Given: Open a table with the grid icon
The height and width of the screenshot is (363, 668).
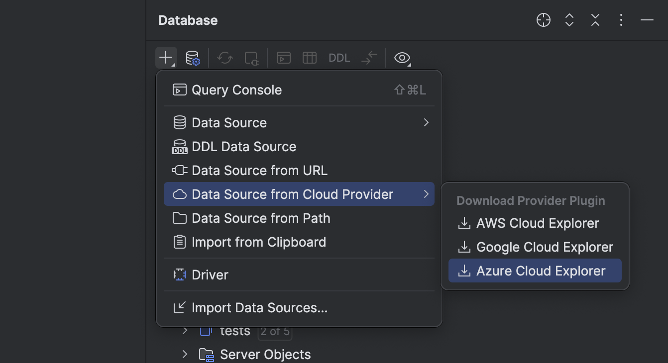Looking at the screenshot, I should coord(309,57).
